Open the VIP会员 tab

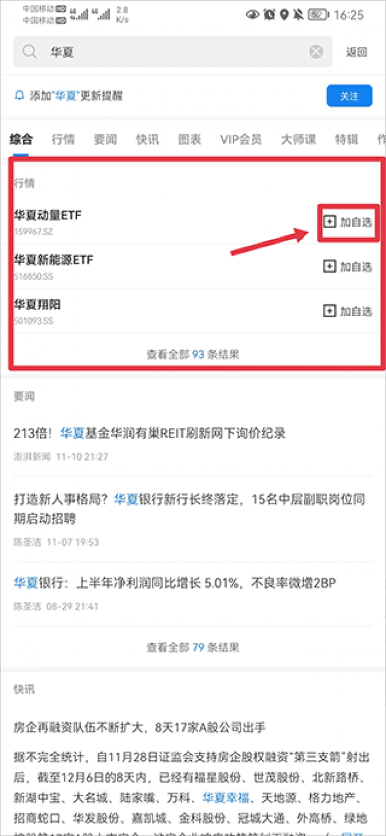tap(241, 140)
